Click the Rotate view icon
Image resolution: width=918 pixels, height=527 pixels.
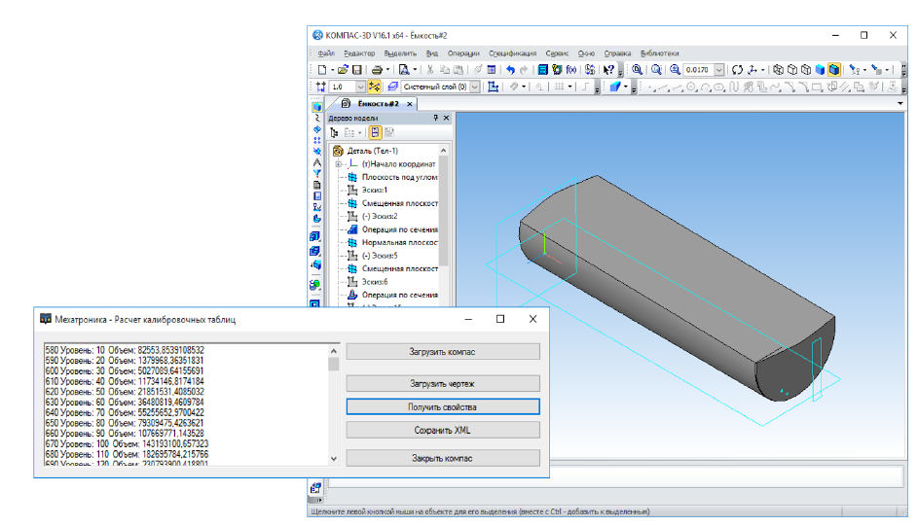click(x=737, y=70)
